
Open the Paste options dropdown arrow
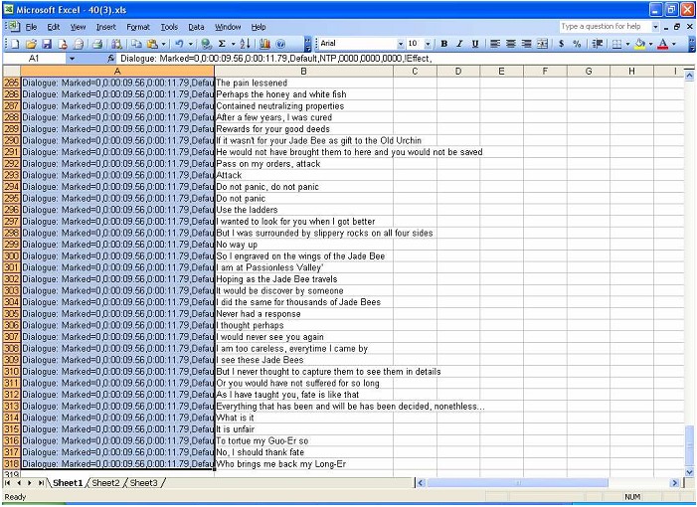click(x=163, y=44)
